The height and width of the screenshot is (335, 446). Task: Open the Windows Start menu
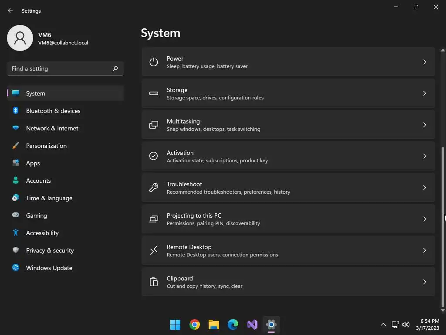pos(175,325)
